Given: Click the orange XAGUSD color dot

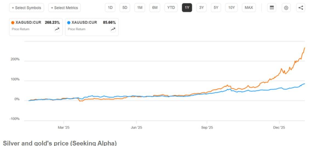Looking at the screenshot, I should tap(13, 23).
